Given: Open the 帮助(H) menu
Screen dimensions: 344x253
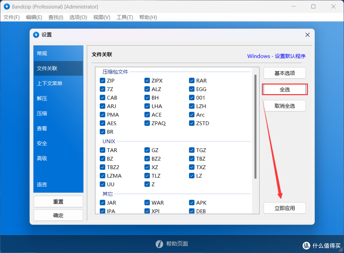Looking at the screenshot, I should 148,17.
